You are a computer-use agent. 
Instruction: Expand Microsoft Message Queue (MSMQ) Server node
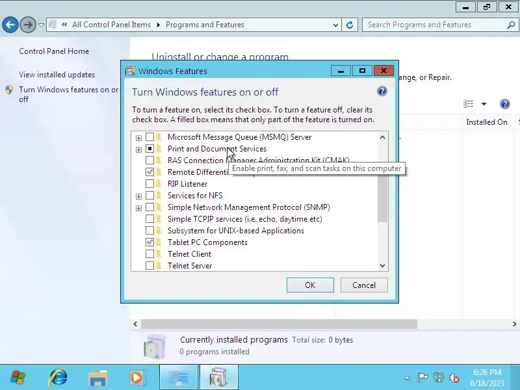[x=138, y=138]
